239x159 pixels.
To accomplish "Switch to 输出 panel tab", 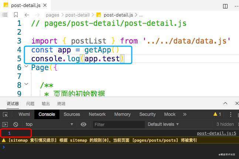I will [46, 104].
